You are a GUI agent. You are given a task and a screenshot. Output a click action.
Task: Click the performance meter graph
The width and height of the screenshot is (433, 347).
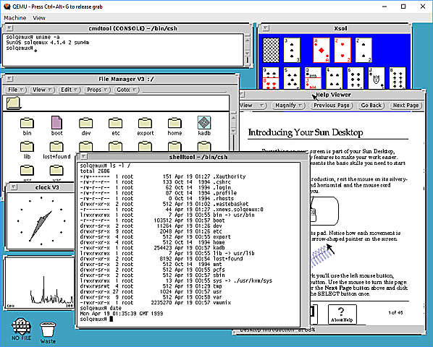[x=40, y=283]
